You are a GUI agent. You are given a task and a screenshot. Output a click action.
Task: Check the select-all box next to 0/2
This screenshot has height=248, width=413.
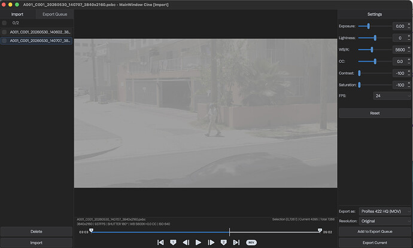click(x=4, y=23)
